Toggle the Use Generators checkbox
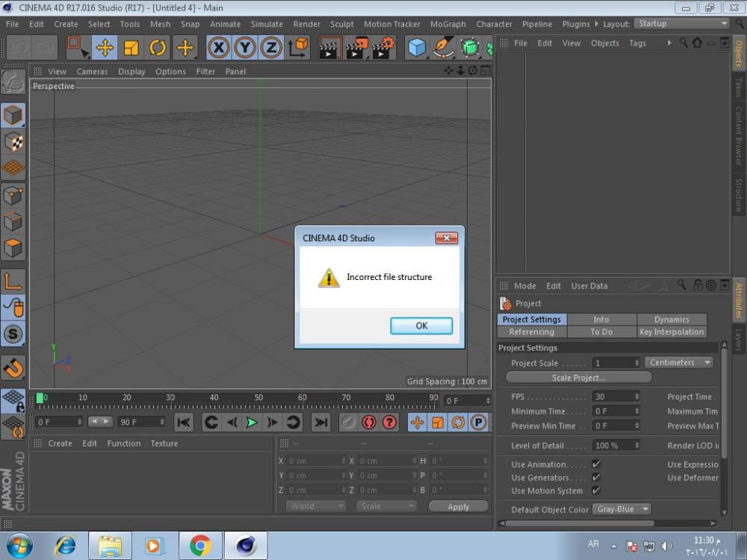This screenshot has height=560, width=747. [x=596, y=478]
